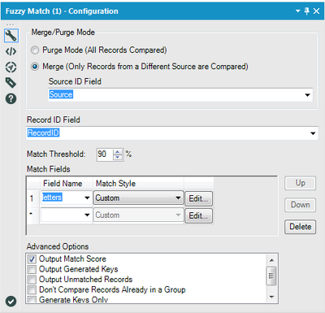Click the Up button

pos(300,183)
